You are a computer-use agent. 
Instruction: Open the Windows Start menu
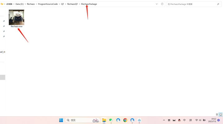61,120
